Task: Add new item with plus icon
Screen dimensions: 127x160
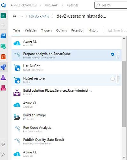Action: [x=3, y=25]
